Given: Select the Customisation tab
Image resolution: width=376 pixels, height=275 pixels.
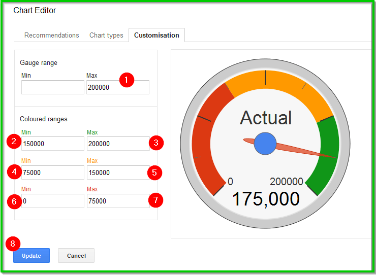Looking at the screenshot, I should (156, 36).
